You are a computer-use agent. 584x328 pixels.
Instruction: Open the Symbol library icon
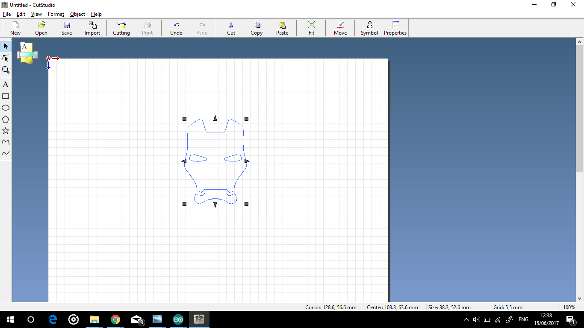(369, 28)
